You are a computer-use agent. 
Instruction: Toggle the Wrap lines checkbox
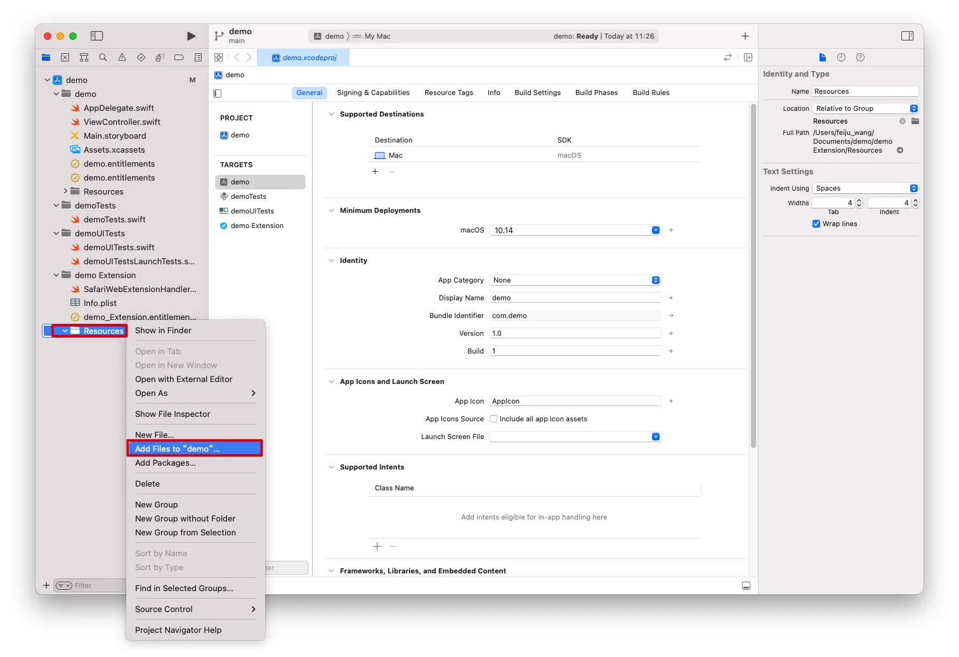pyautogui.click(x=816, y=224)
